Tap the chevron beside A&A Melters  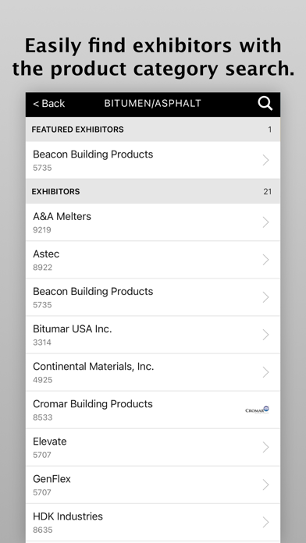(266, 222)
